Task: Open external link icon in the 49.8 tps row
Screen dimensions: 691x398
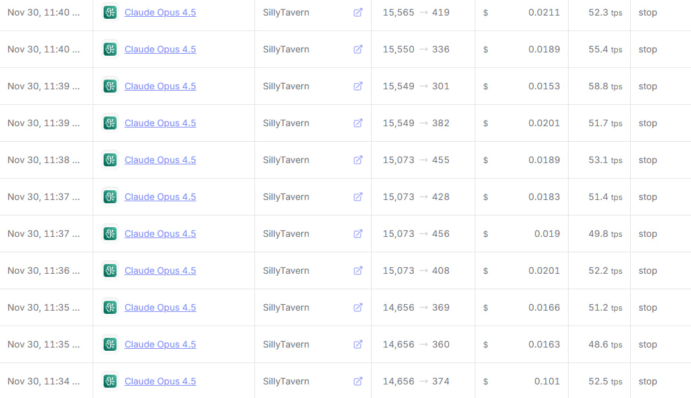Action: [358, 234]
